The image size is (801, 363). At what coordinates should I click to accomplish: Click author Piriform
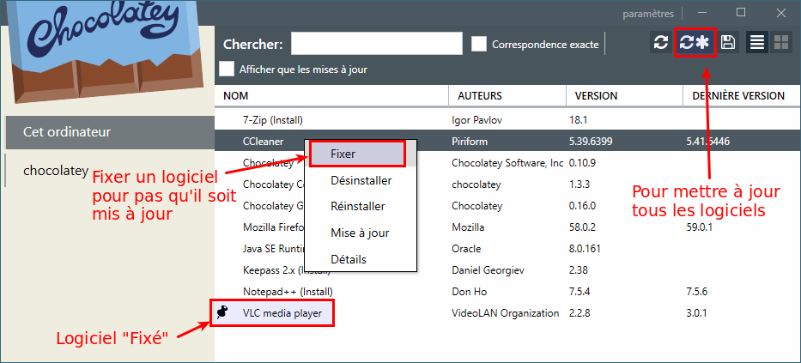470,142
